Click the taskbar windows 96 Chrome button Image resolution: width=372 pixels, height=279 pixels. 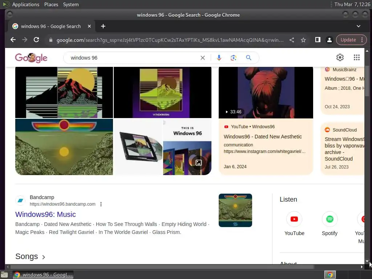tap(43, 275)
